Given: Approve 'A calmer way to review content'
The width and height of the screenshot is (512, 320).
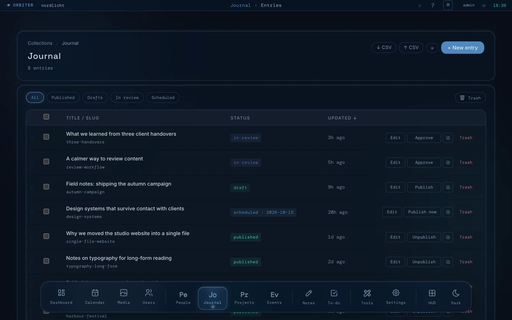Looking at the screenshot, I should pyautogui.click(x=424, y=163).
